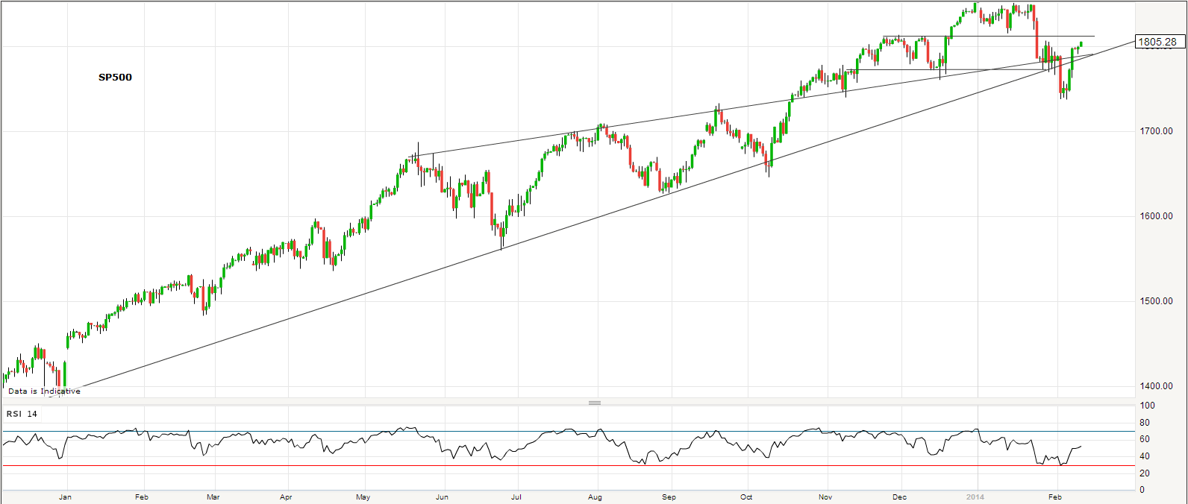Select the May marker on time axis
Screen dimensions: 1188x504
coord(363,497)
